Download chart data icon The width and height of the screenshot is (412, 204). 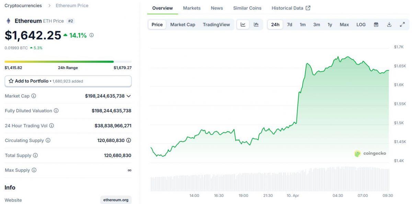tap(389, 25)
